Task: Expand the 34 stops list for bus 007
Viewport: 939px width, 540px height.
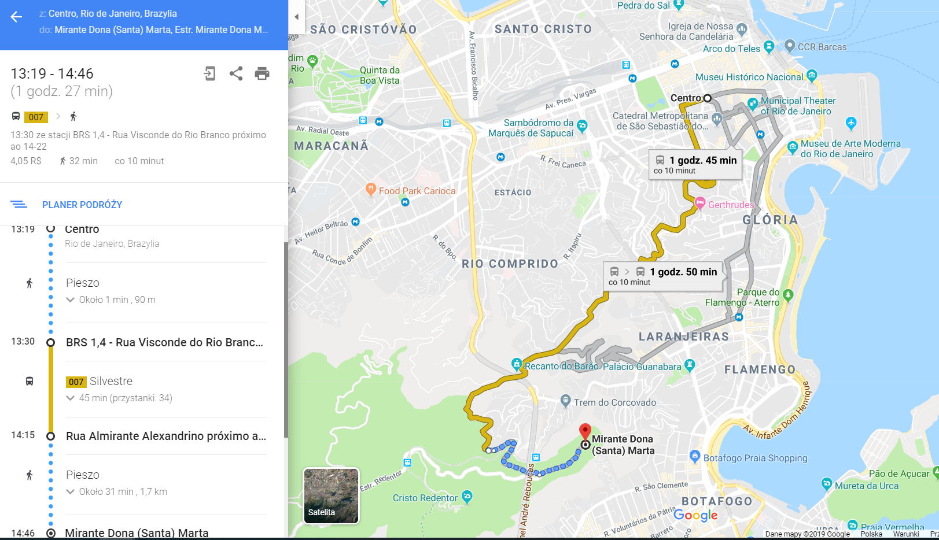Action: 119,398
